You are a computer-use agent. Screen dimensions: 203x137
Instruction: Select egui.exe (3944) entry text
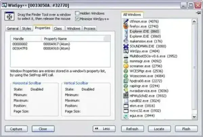(x=142, y=116)
